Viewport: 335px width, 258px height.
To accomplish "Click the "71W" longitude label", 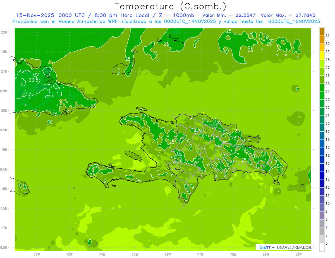I will pyautogui.click(x=200, y=254).
